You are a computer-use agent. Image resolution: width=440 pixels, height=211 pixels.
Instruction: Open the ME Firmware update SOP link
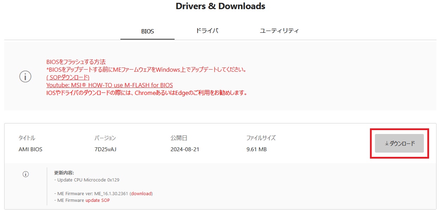click(98, 200)
